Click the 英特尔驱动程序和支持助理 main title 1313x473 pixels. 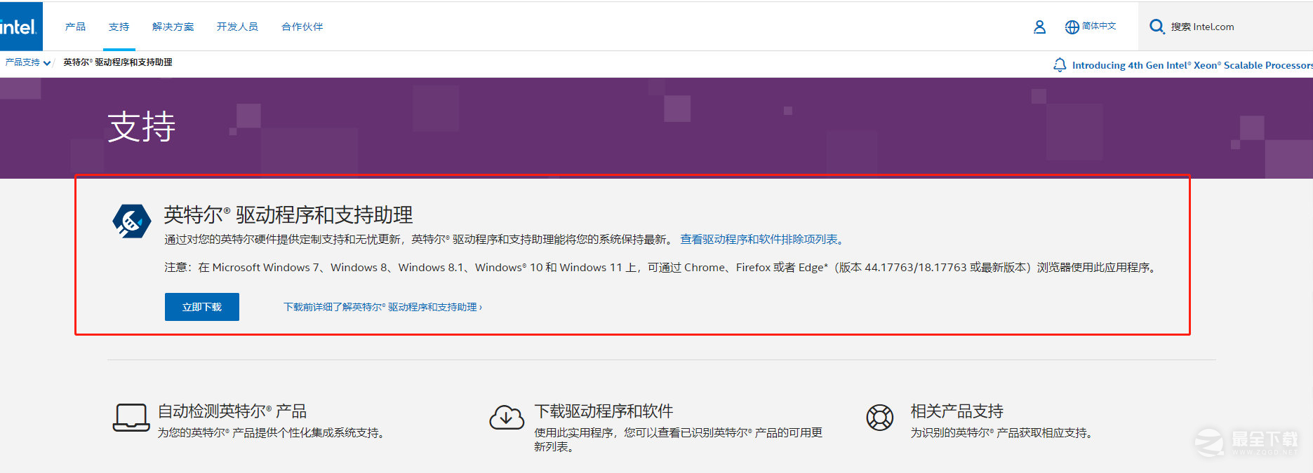pyautogui.click(x=288, y=214)
